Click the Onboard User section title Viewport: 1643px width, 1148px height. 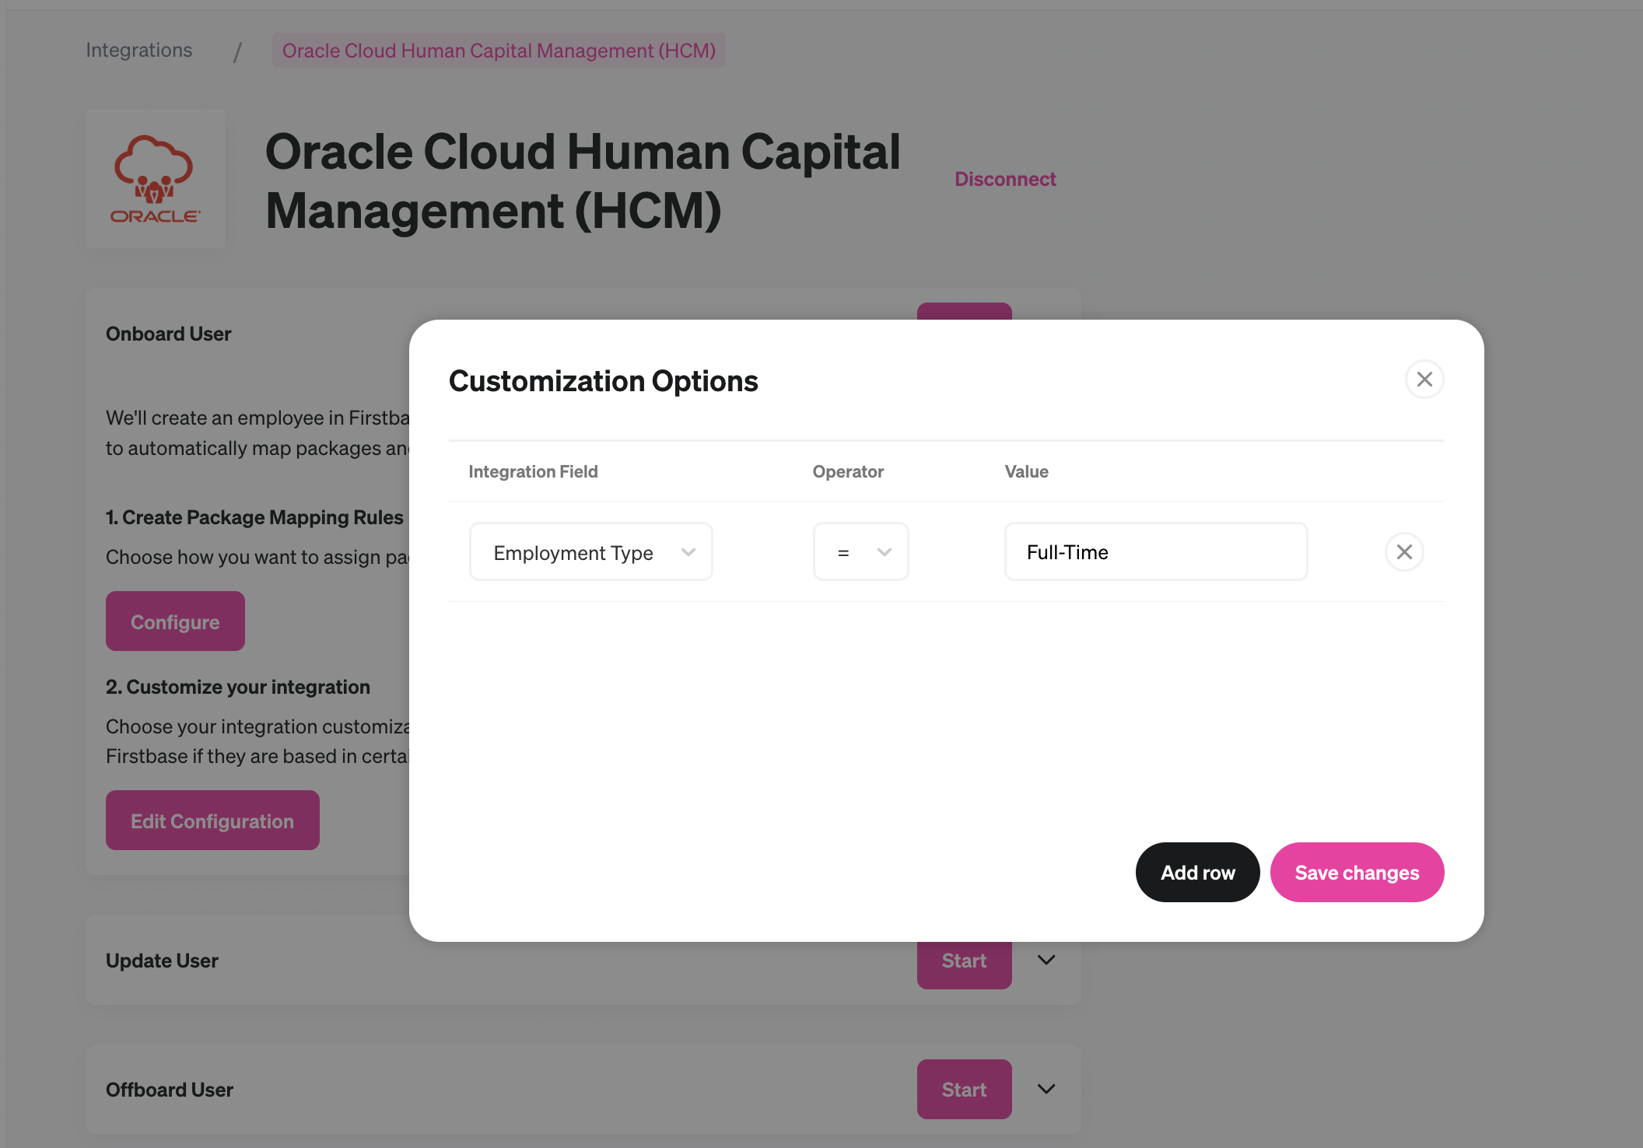click(x=168, y=334)
